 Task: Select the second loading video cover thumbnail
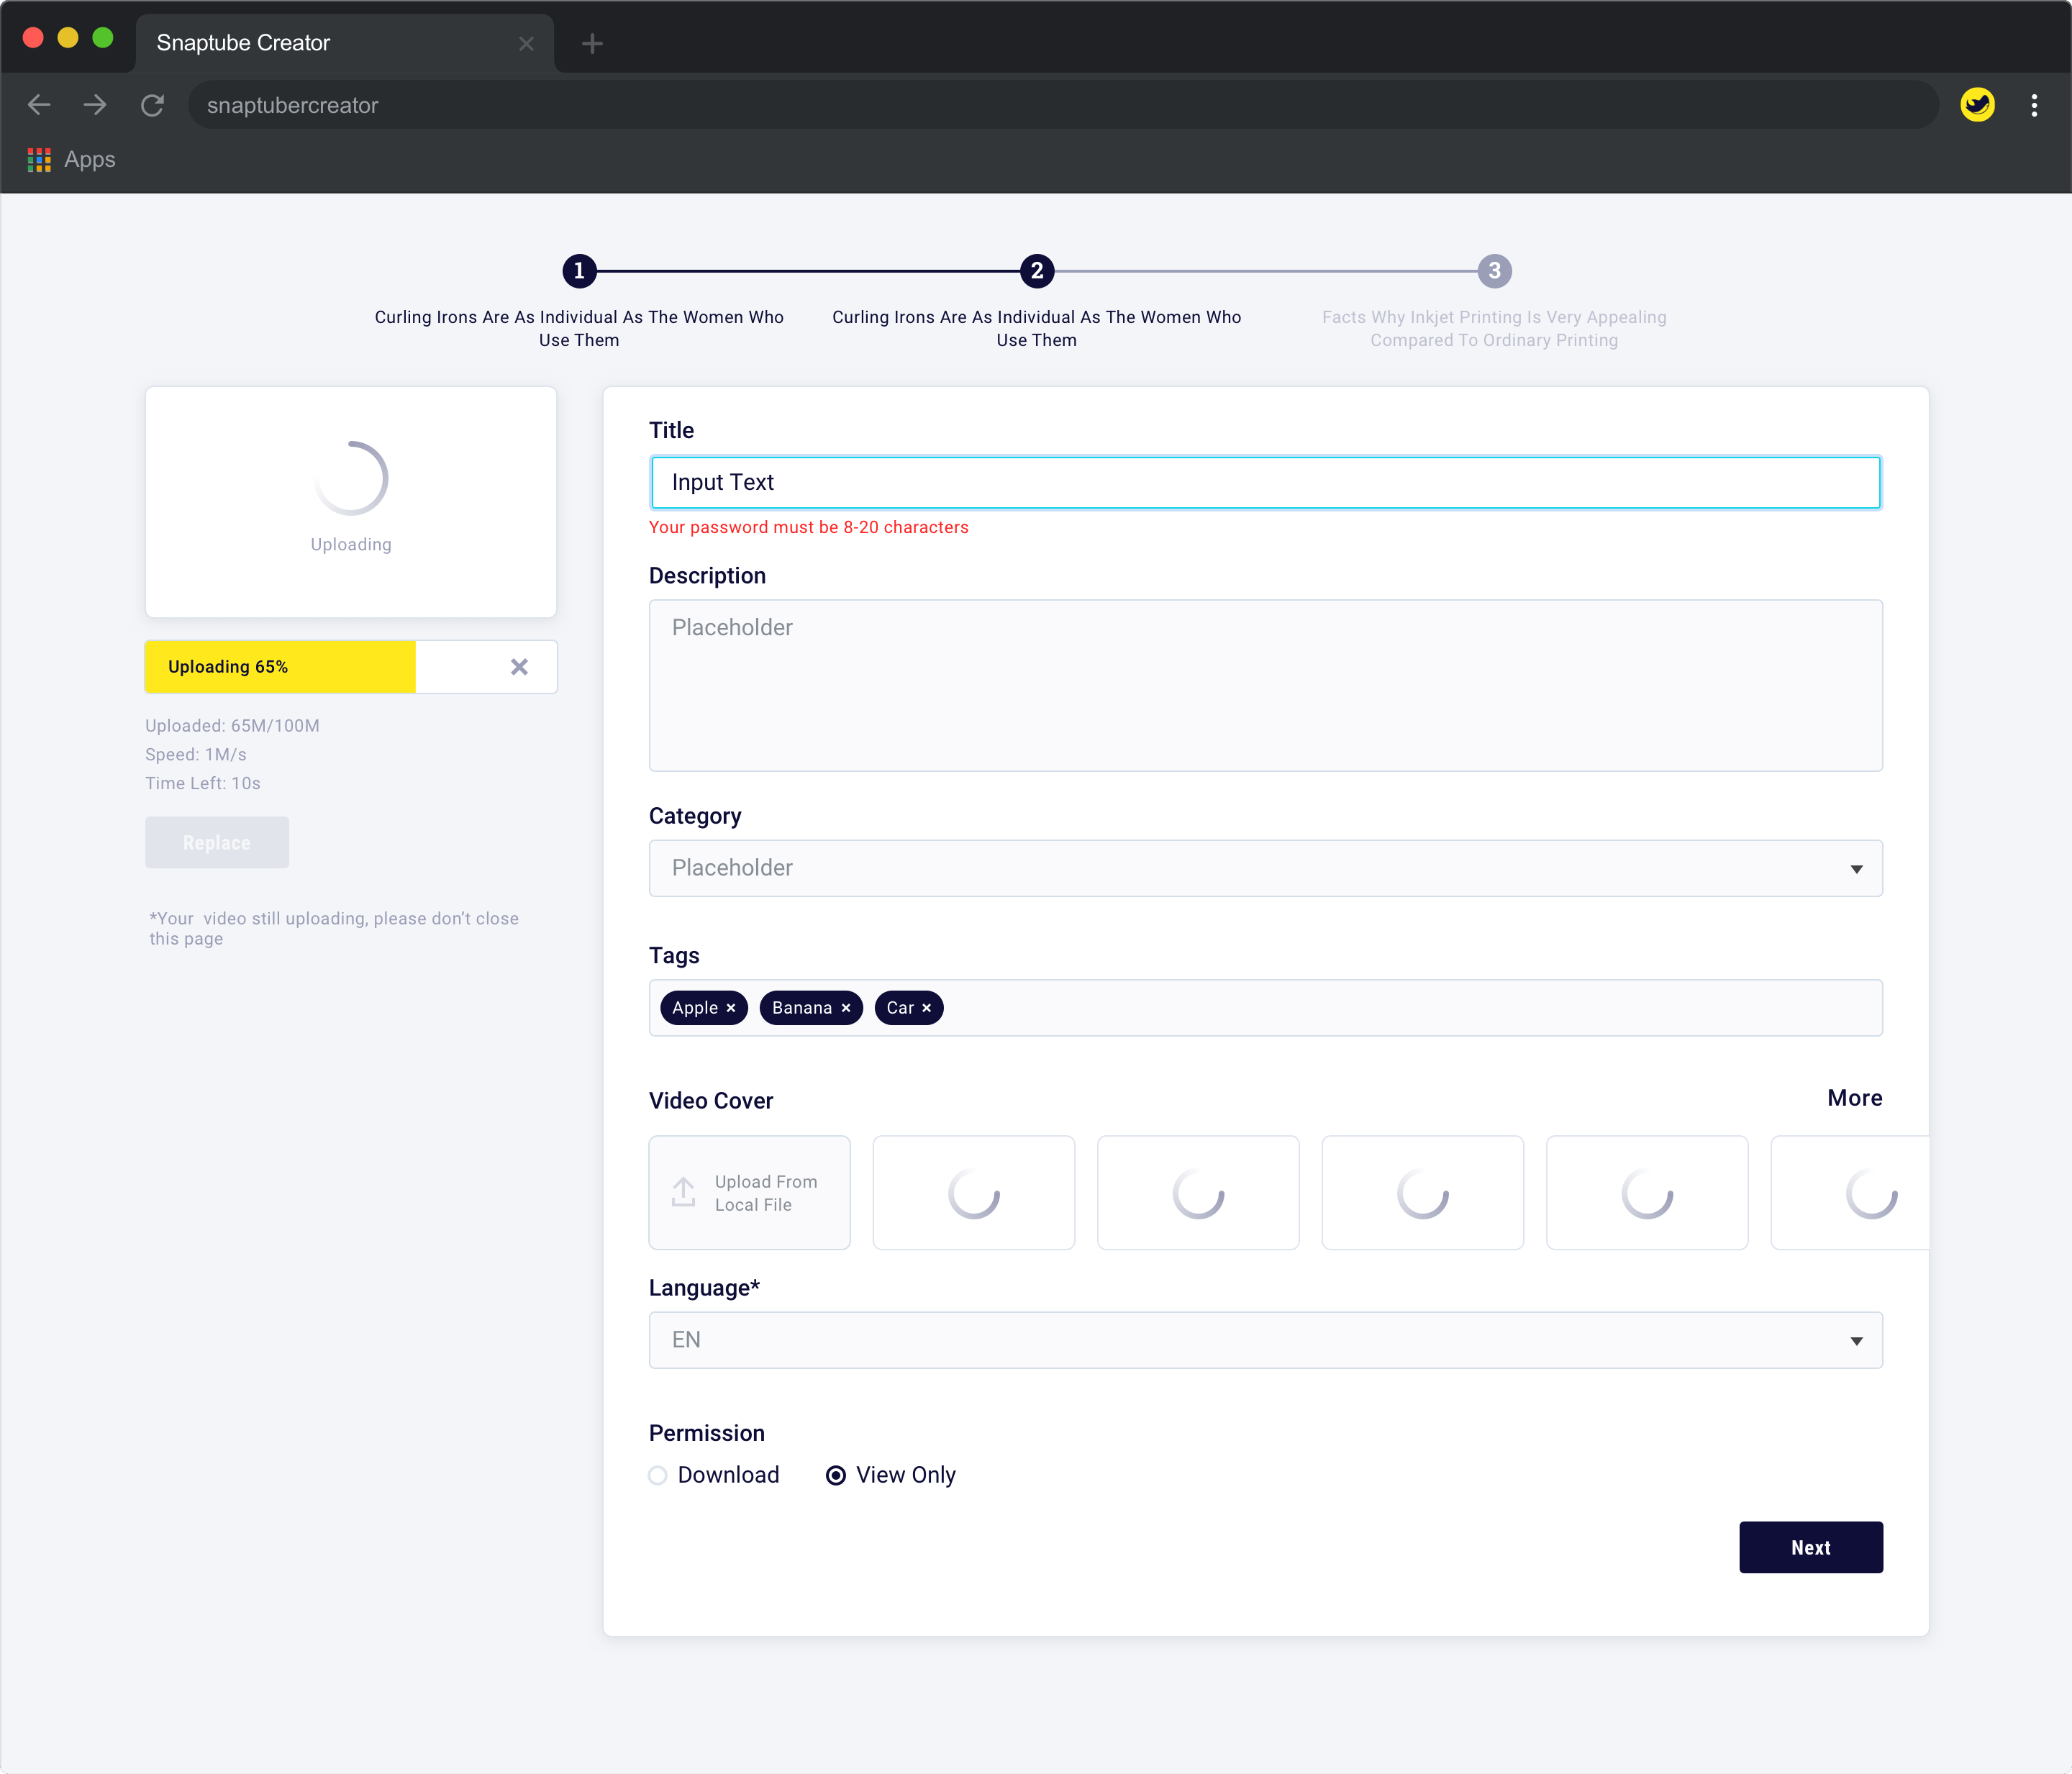(1198, 1192)
